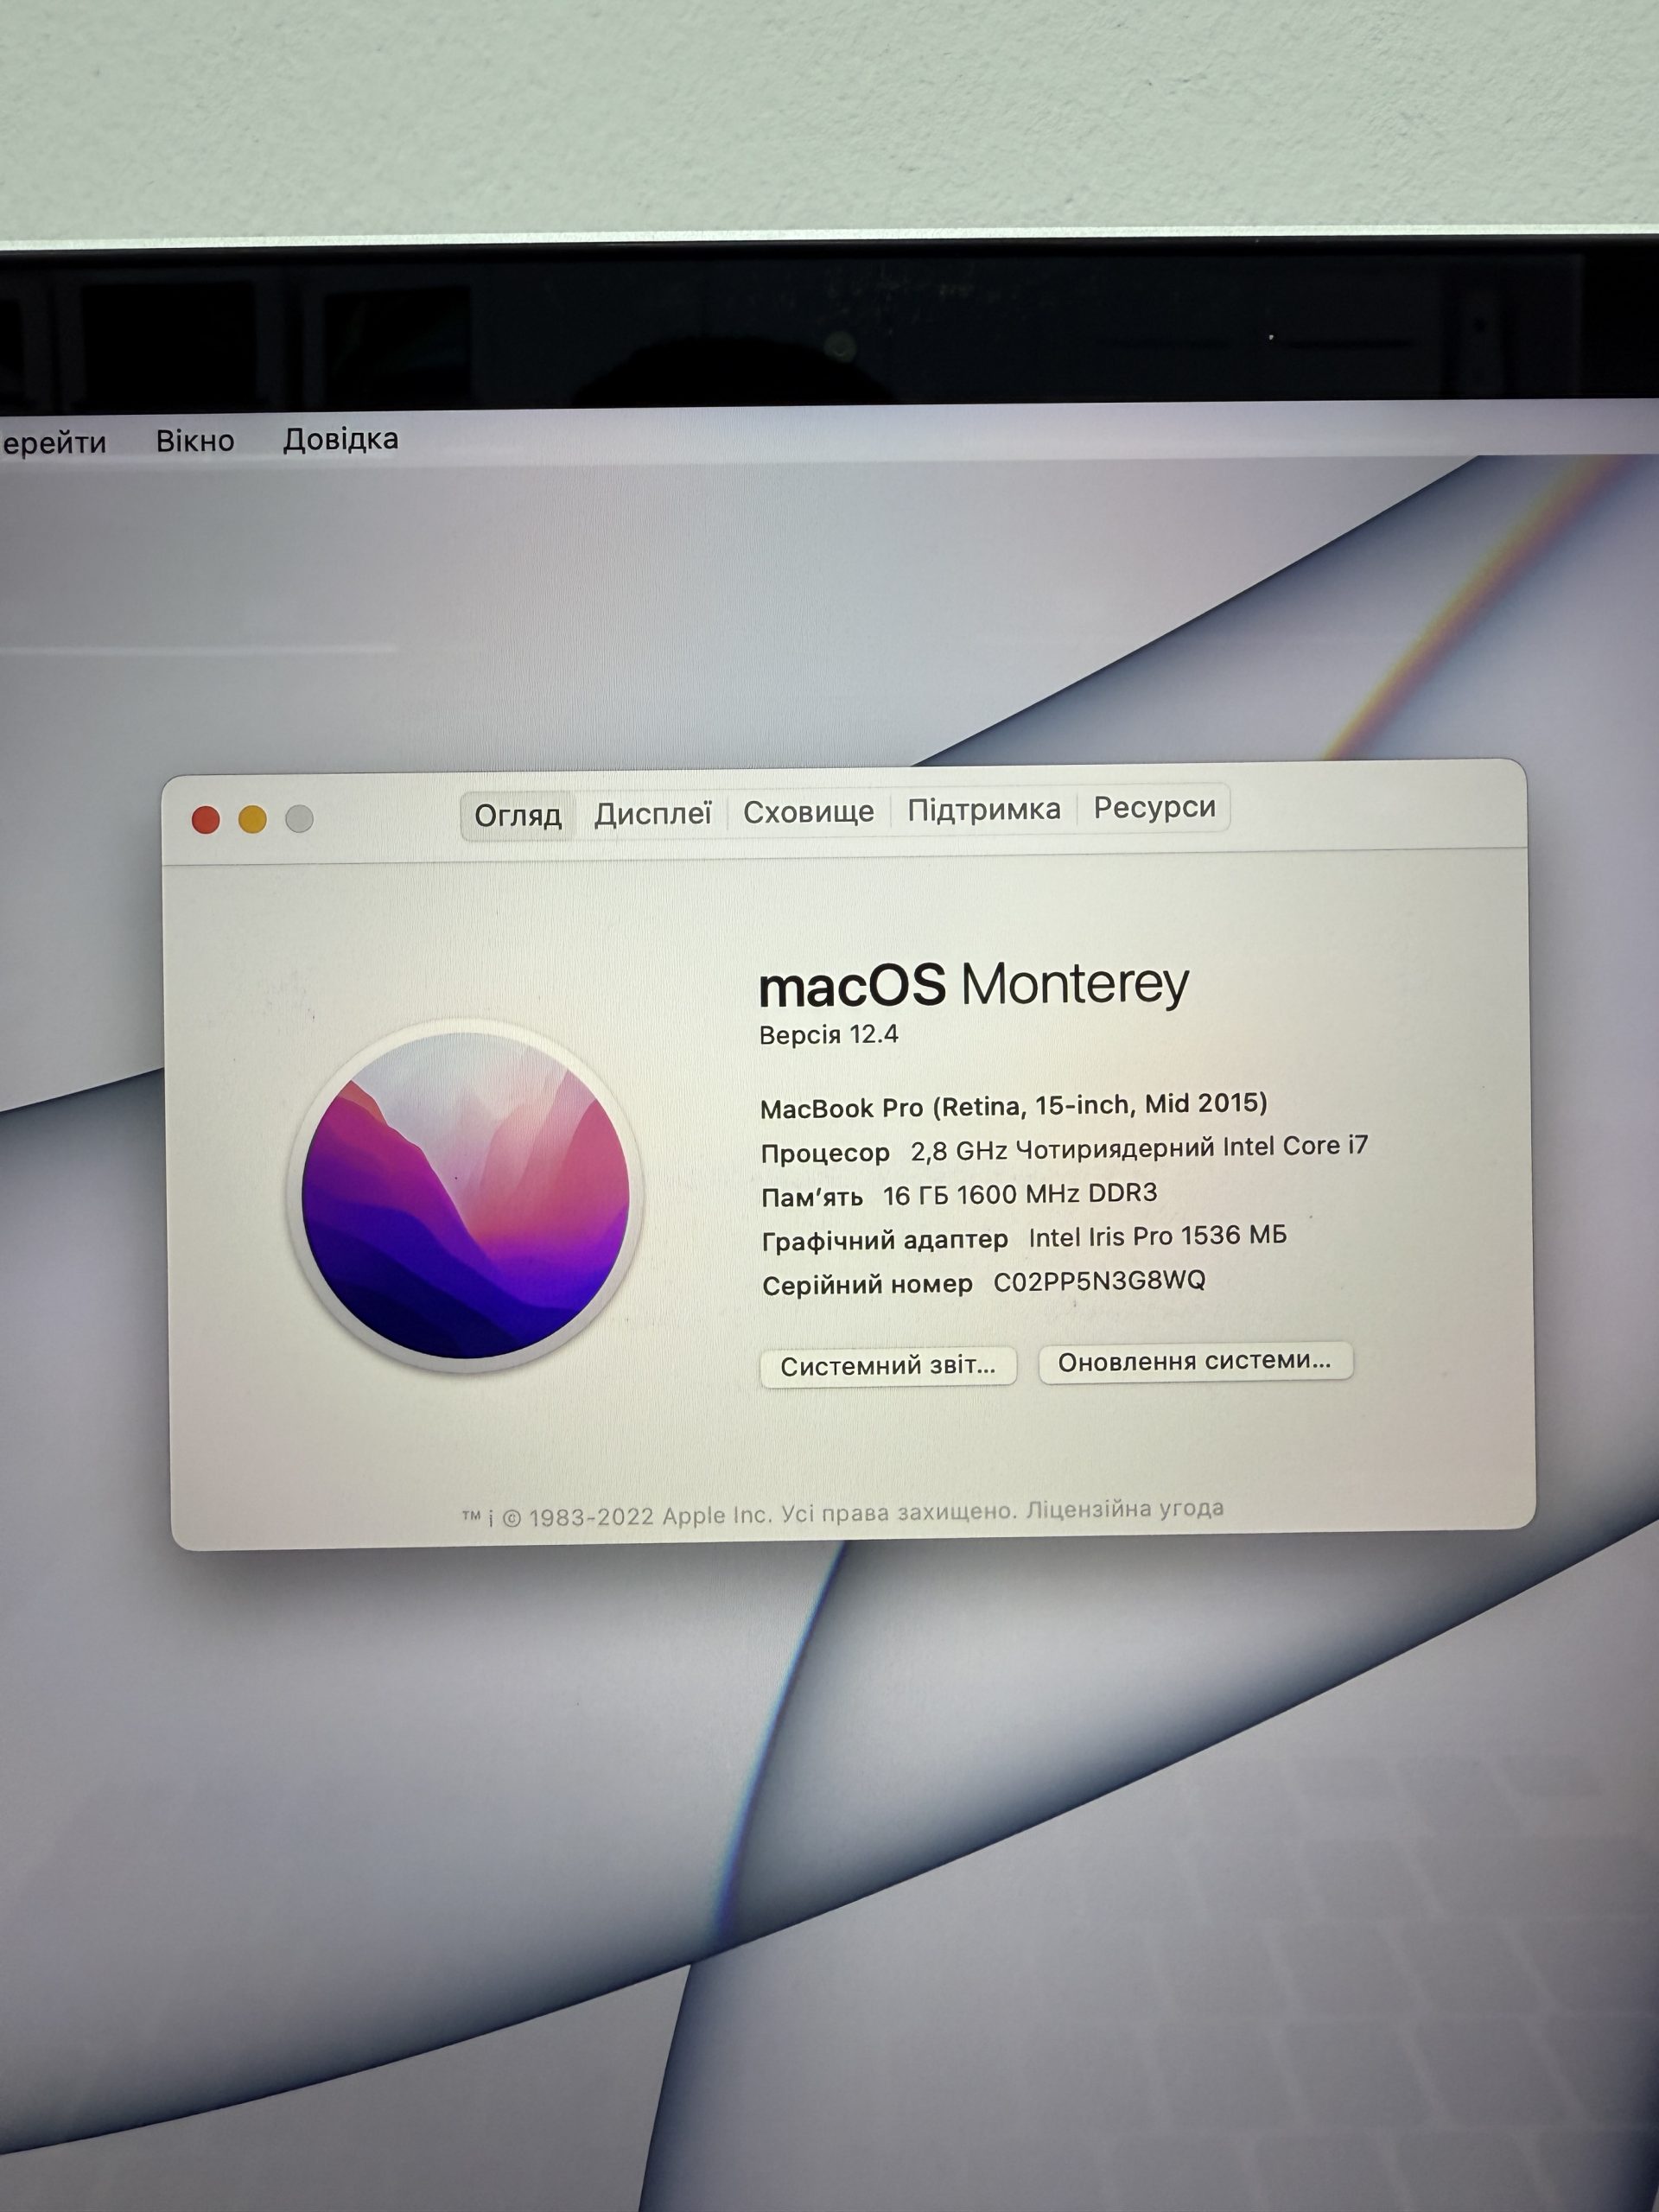Viewport: 1659px width, 2212px height.
Task: Click the Версія 12.4 text
Action: pos(828,1035)
